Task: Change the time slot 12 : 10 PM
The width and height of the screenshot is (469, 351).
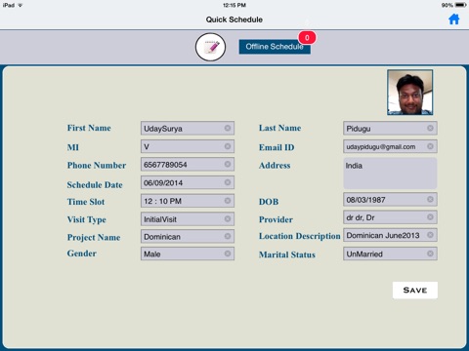Action: click(x=188, y=201)
